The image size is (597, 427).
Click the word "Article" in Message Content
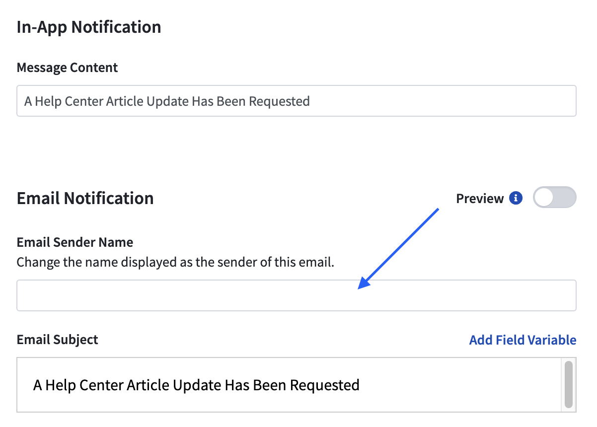125,101
